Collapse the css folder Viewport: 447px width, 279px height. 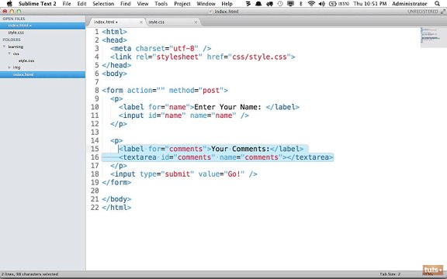[9, 53]
